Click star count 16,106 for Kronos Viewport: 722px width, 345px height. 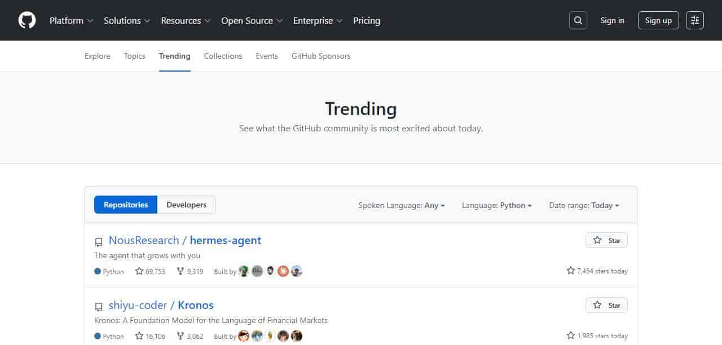(x=150, y=336)
